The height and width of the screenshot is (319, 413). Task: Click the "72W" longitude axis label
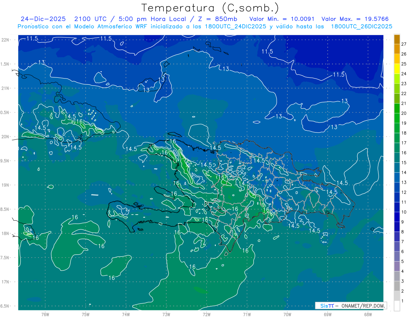[206, 315]
